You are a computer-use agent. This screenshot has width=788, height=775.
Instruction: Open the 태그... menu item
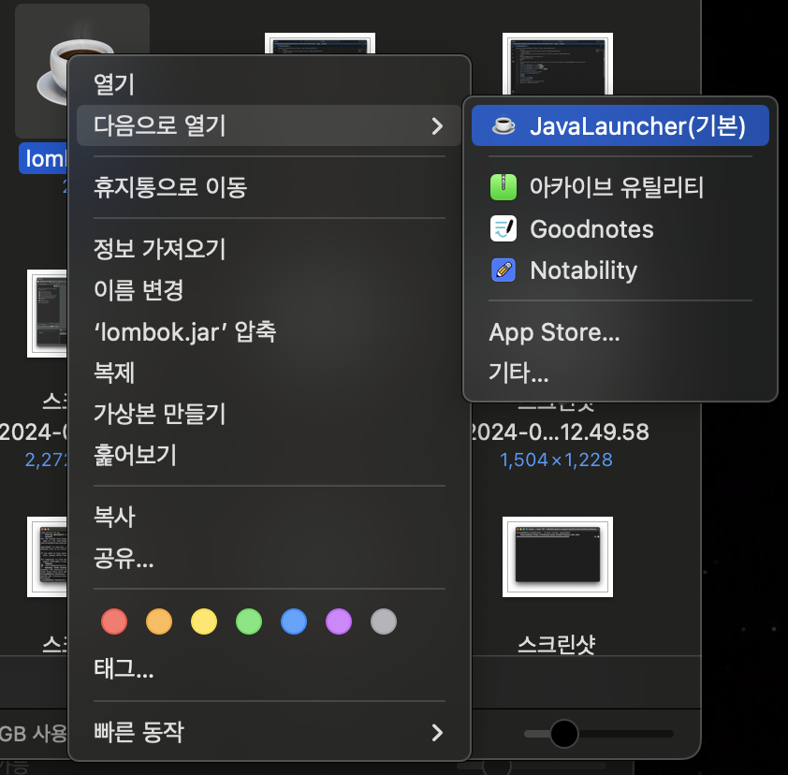click(x=269, y=669)
